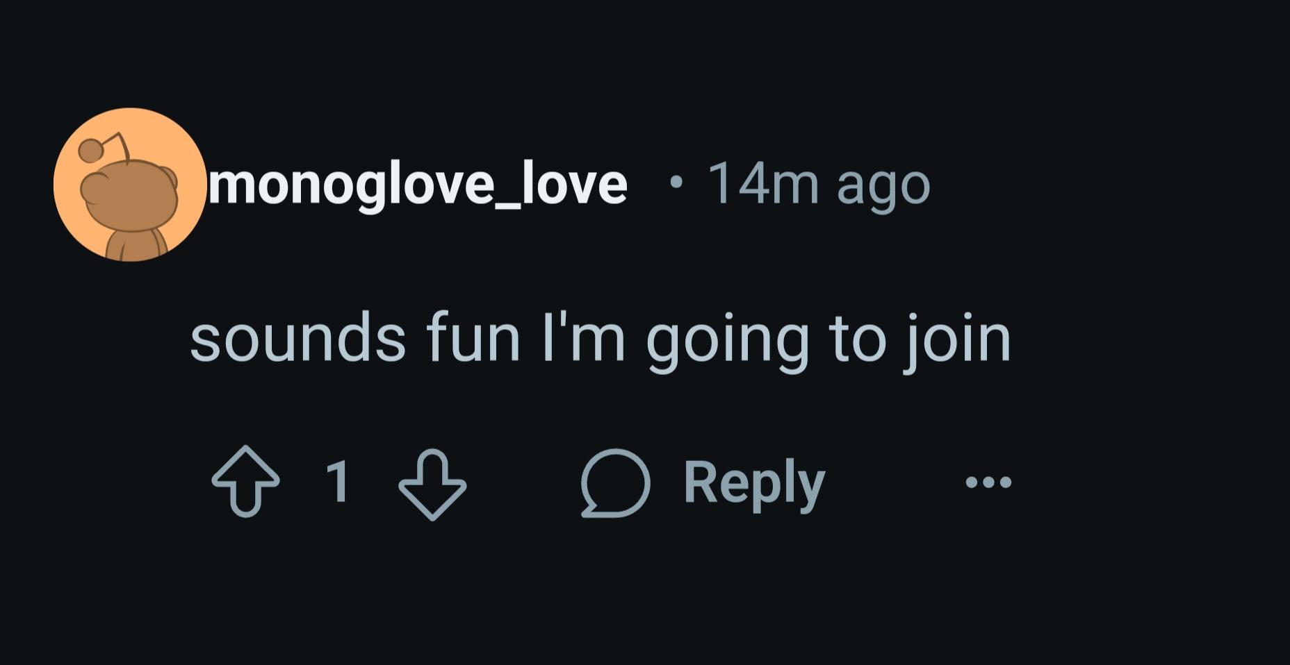This screenshot has width=1290, height=665.
Task: Click the speech bubble reply icon
Action: (615, 483)
